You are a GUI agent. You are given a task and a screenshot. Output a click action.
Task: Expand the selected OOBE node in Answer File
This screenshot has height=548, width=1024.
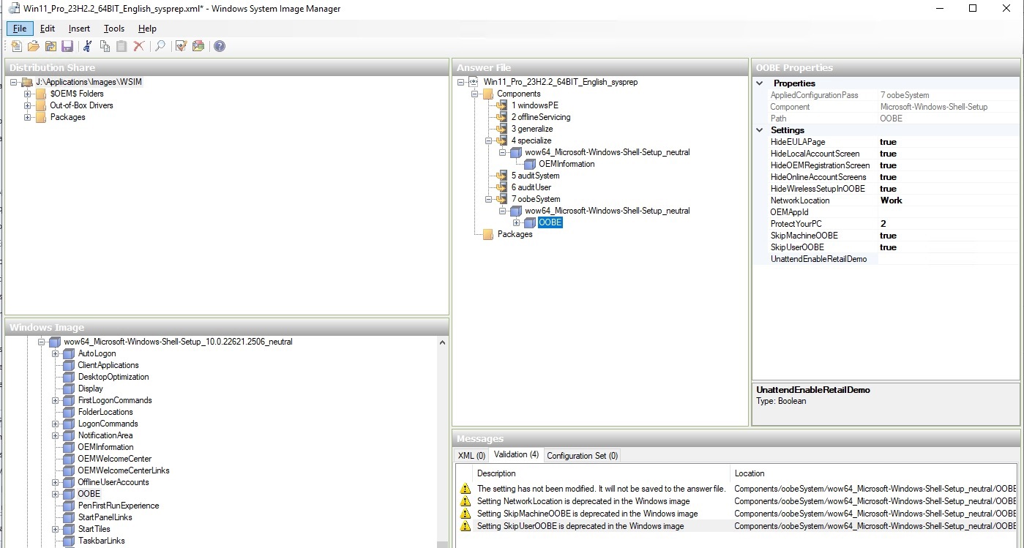(516, 222)
